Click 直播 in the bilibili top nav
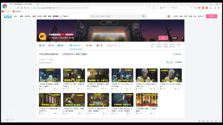 [34, 16]
